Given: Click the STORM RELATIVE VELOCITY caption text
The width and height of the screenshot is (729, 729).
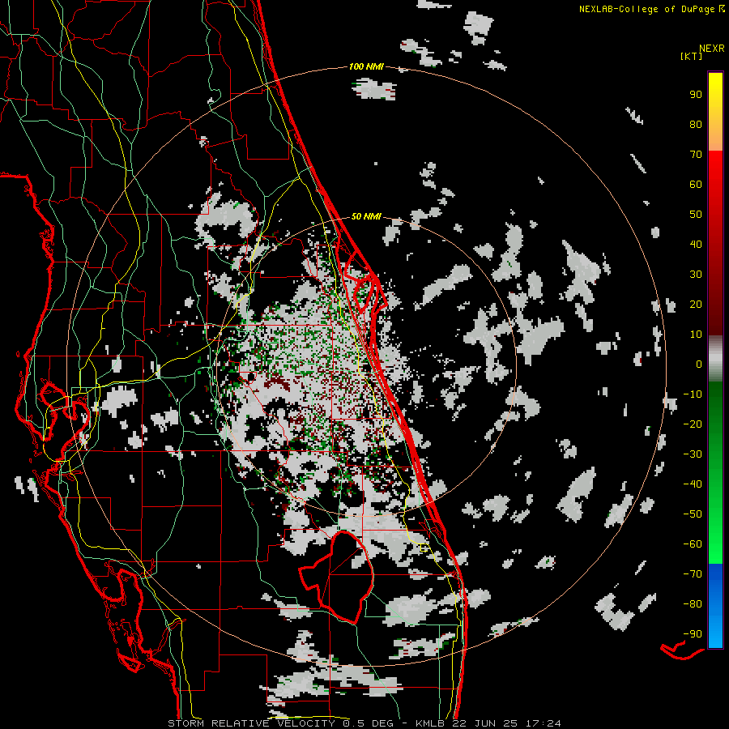Looking at the screenshot, I should coord(251,723).
